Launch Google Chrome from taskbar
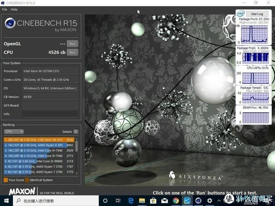 point(176,201)
